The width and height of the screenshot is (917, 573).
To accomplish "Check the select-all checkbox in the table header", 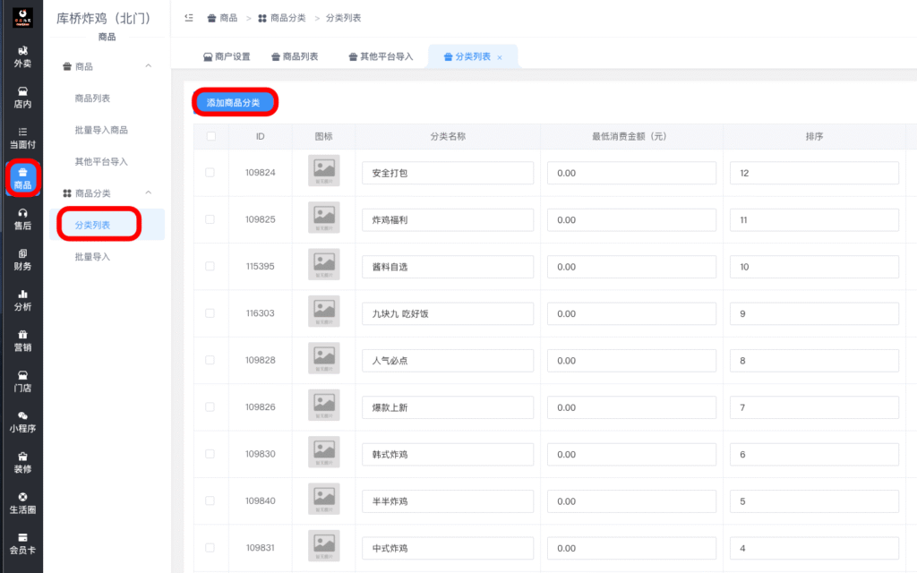I will click(x=211, y=136).
